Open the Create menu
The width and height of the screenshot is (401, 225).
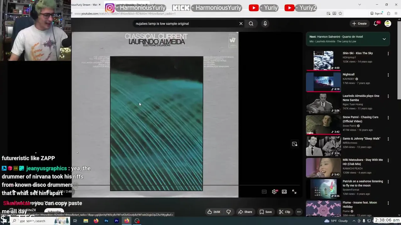click(359, 23)
